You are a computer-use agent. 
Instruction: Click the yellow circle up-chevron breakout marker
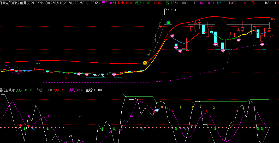pos(145,63)
